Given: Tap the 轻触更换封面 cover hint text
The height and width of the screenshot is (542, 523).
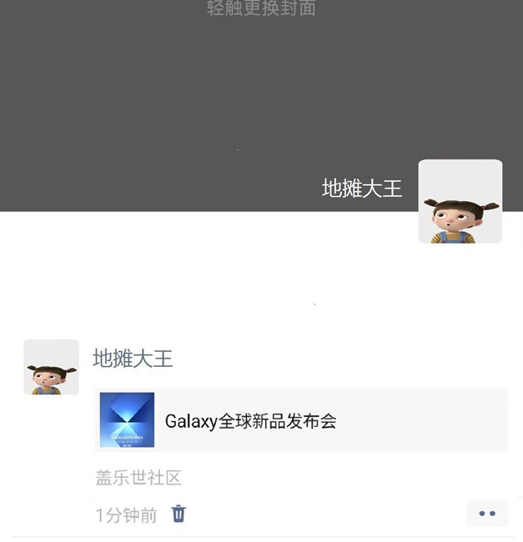Looking at the screenshot, I should click(261, 8).
